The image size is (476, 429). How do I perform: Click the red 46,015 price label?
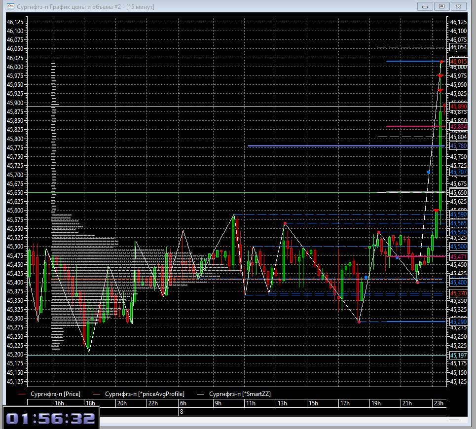click(x=458, y=62)
